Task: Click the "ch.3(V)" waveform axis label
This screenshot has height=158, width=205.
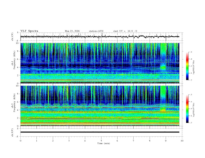Action: coord(12,132)
